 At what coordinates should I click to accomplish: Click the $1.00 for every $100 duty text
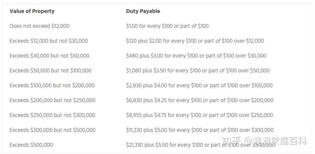167,26
